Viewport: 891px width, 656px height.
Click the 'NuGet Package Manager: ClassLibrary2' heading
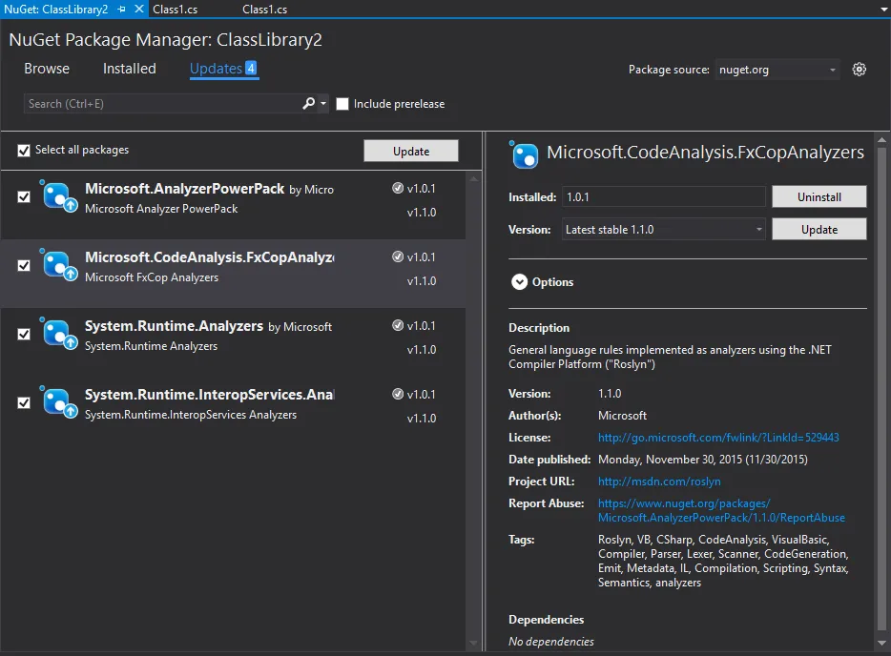tap(165, 40)
